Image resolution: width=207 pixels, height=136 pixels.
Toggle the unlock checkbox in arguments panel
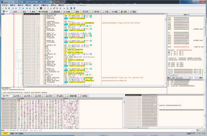coord(198,78)
